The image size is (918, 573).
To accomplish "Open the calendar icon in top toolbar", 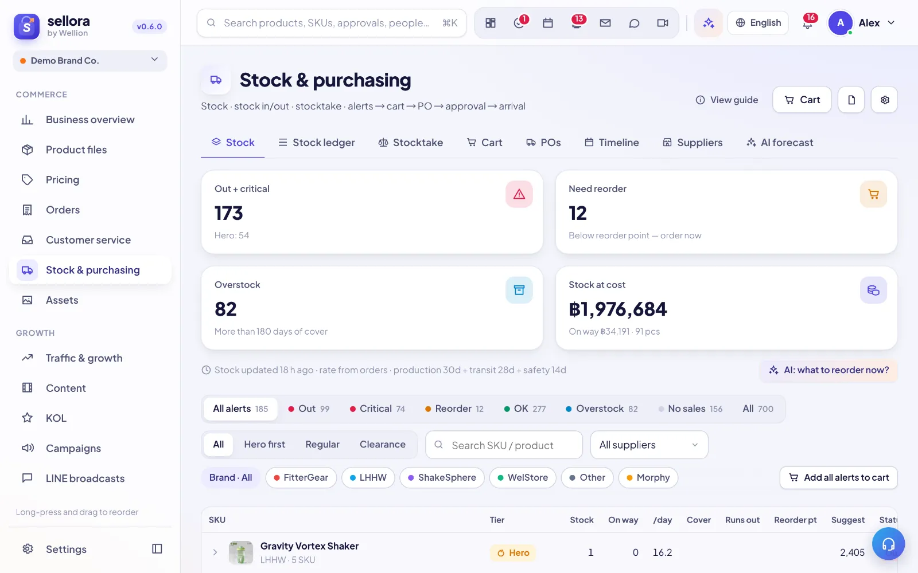I will (548, 23).
